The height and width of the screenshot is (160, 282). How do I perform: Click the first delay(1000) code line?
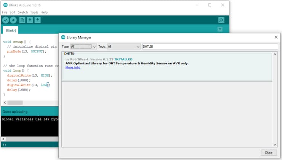[x=19, y=80]
